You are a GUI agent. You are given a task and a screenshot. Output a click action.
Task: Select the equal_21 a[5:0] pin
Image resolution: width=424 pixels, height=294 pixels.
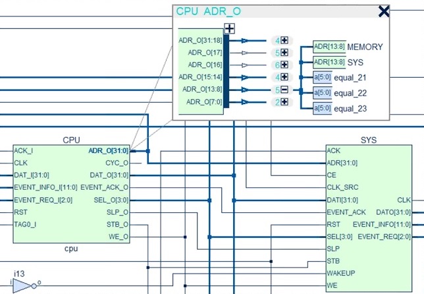[x=323, y=77]
